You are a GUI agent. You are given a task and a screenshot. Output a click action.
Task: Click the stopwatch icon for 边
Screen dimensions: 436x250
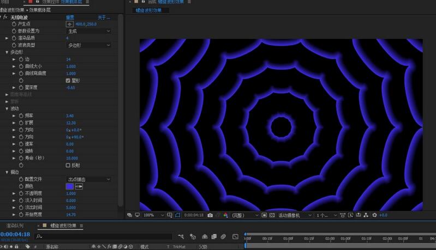click(x=21, y=59)
